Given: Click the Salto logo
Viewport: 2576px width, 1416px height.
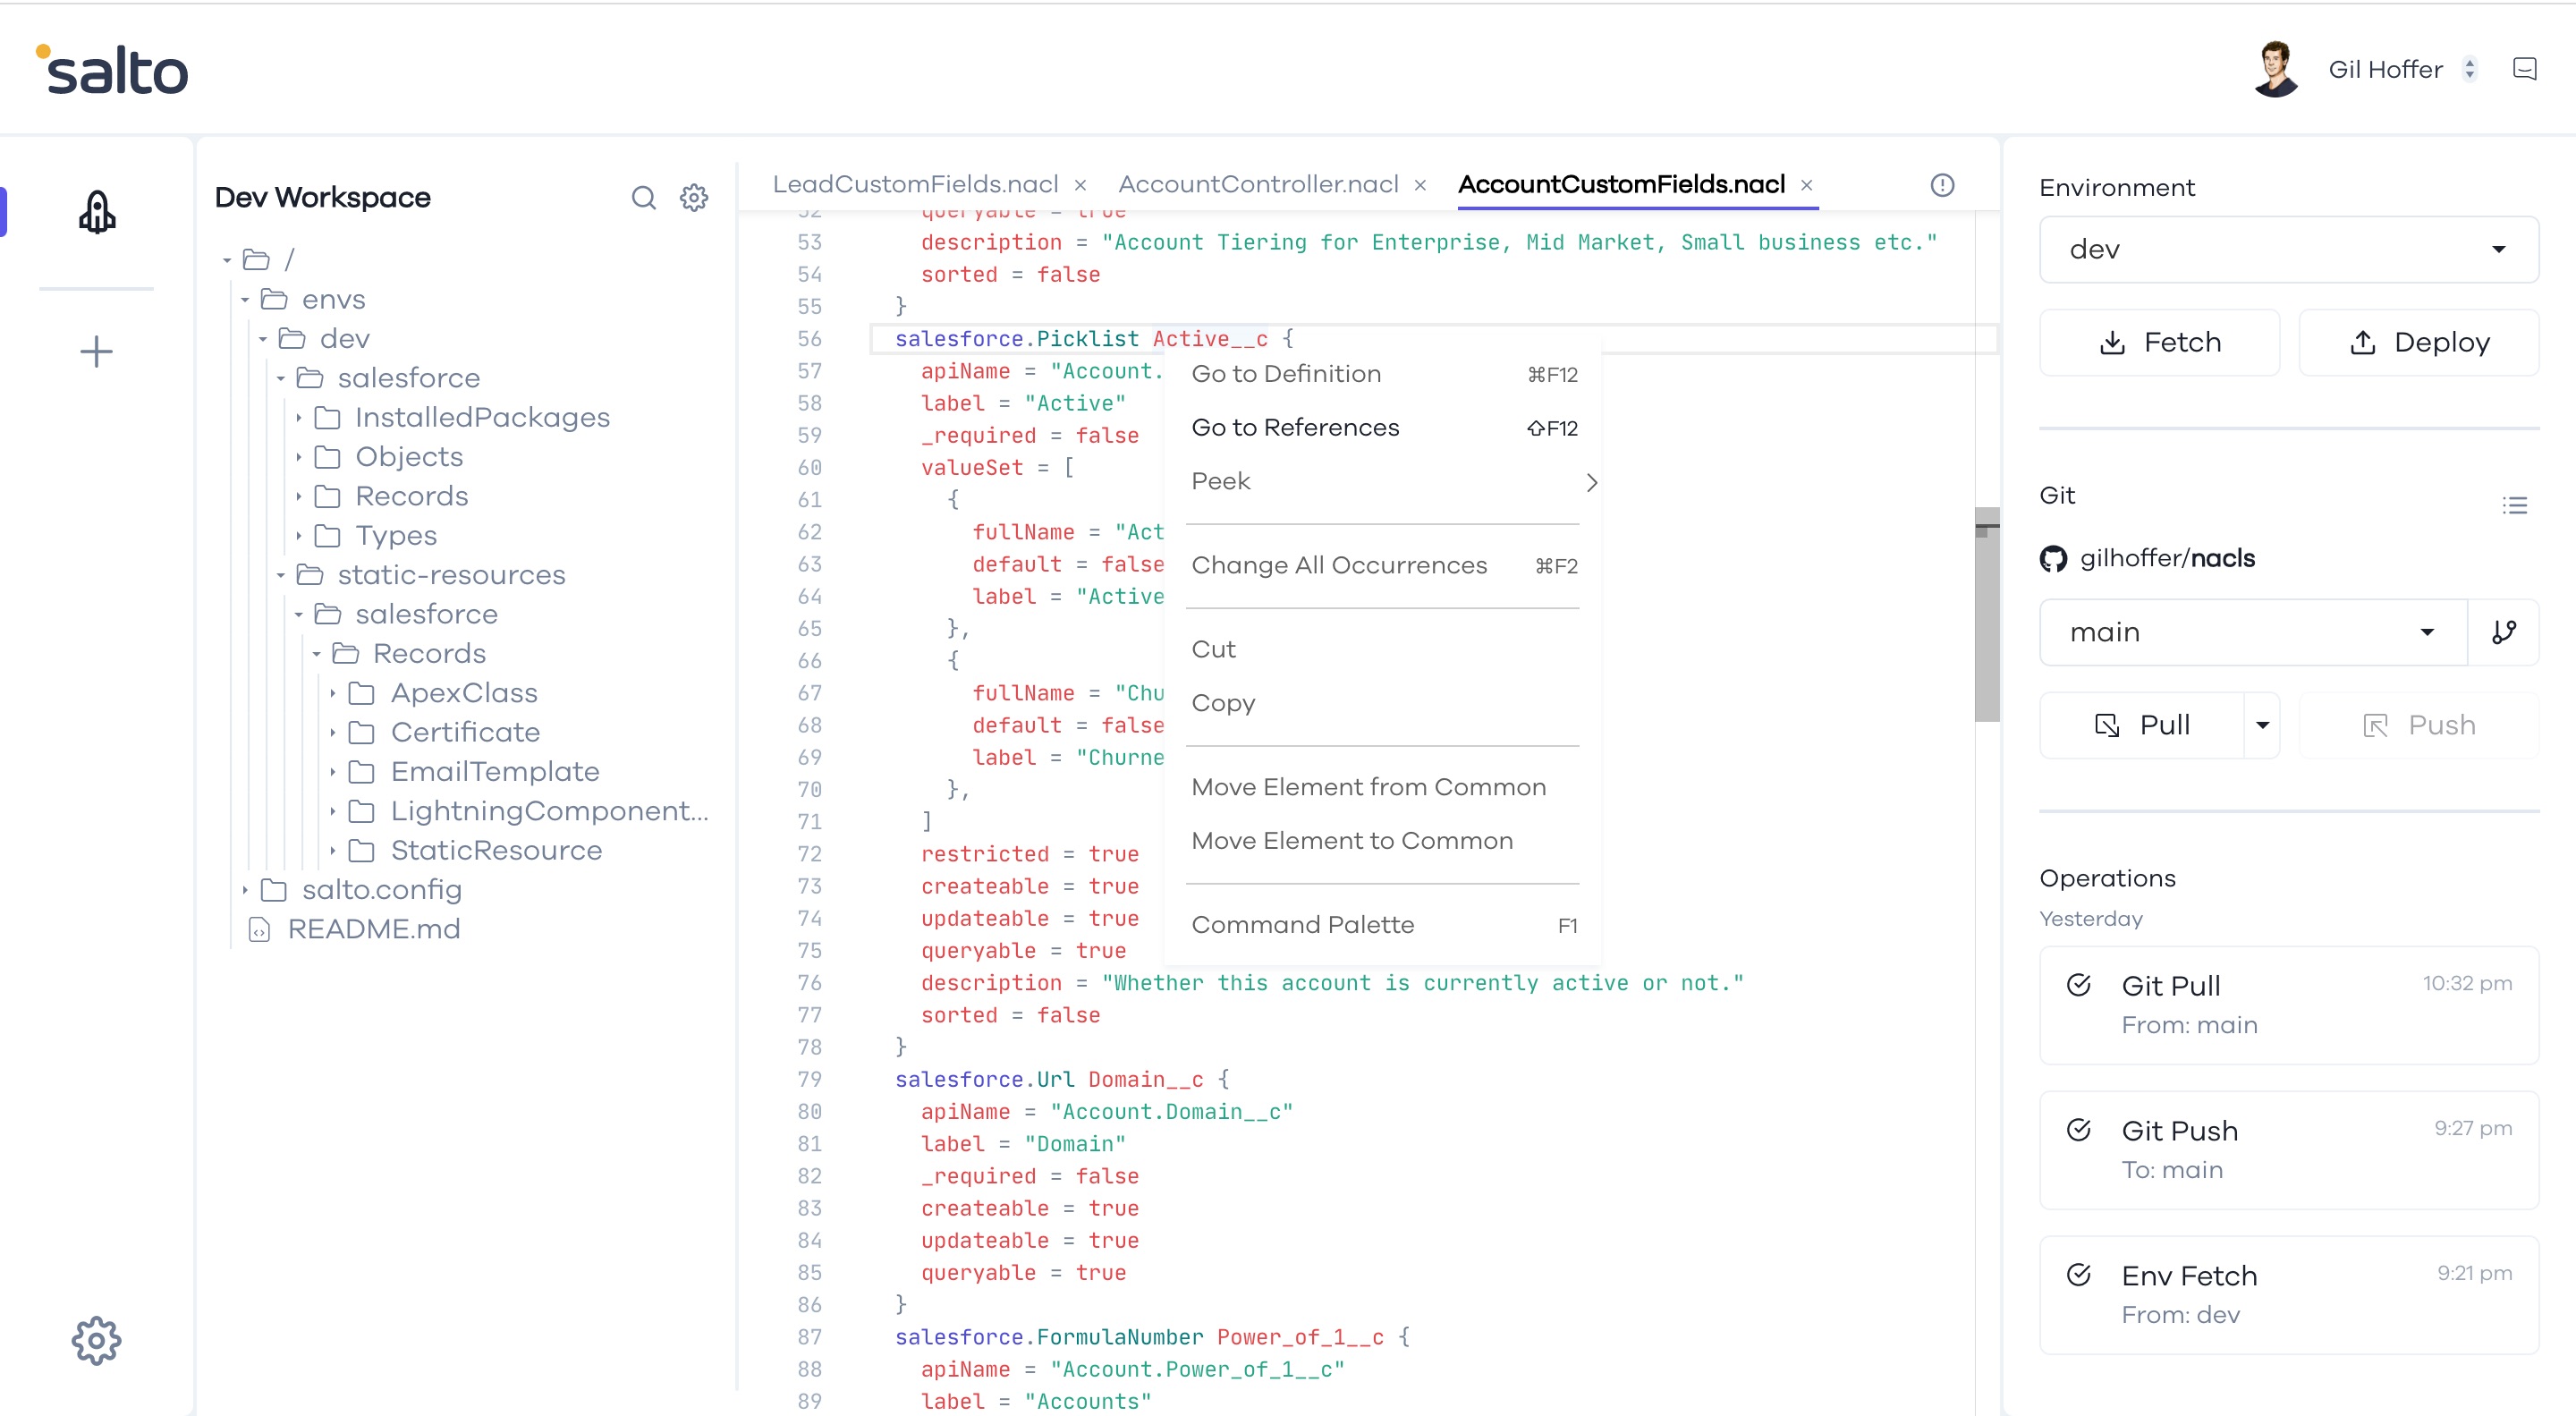Looking at the screenshot, I should (112, 70).
